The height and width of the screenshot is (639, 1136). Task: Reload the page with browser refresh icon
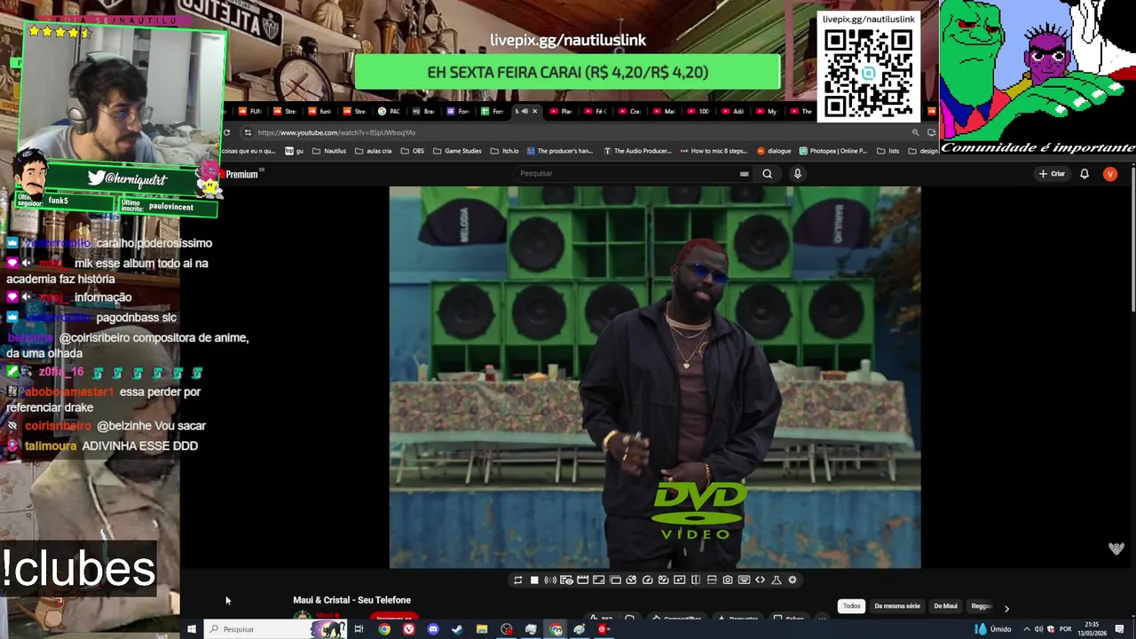pos(226,132)
